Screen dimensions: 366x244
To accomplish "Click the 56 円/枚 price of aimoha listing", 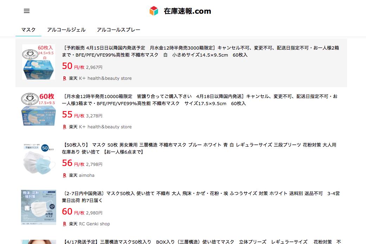I will coord(73,163).
